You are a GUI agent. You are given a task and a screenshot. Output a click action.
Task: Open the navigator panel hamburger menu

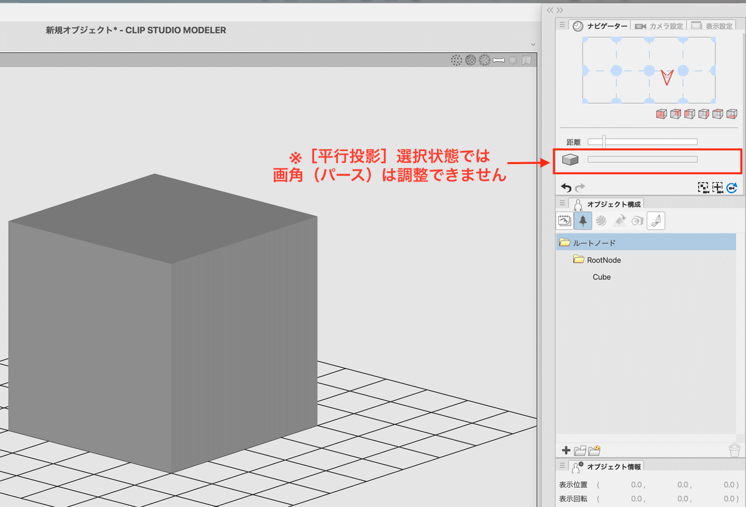(x=562, y=25)
